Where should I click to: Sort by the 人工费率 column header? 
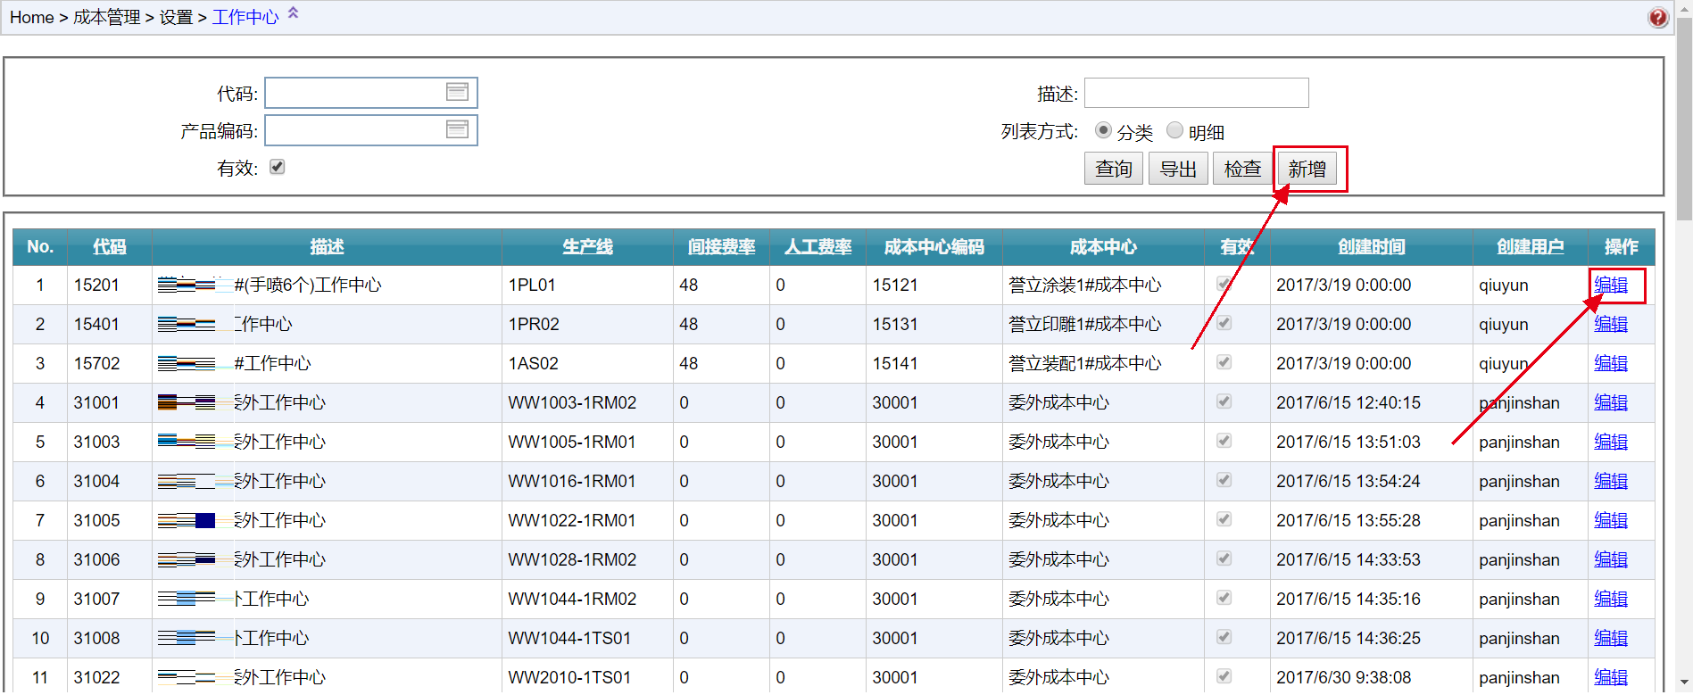tap(817, 247)
